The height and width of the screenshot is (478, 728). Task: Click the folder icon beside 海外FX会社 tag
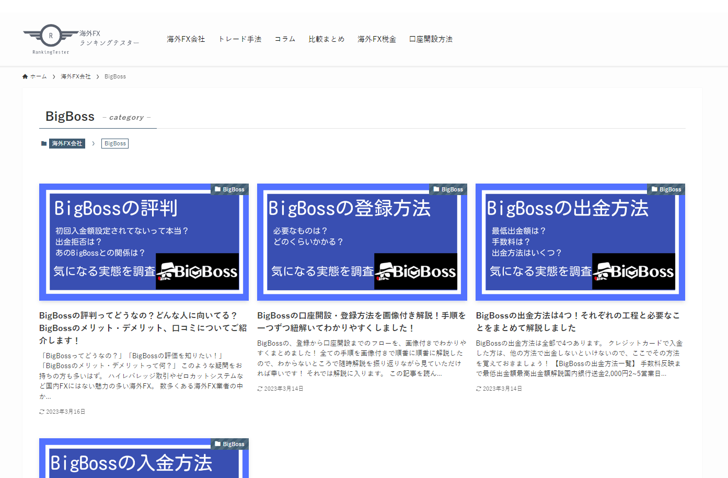coord(44,143)
